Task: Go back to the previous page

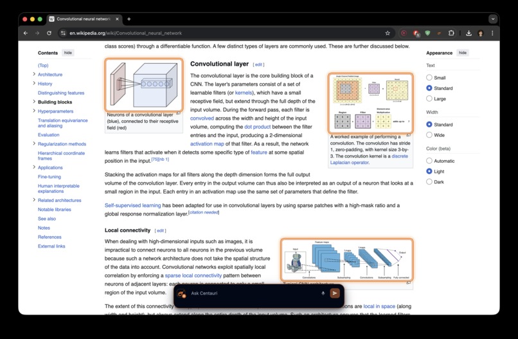Action: (x=26, y=33)
